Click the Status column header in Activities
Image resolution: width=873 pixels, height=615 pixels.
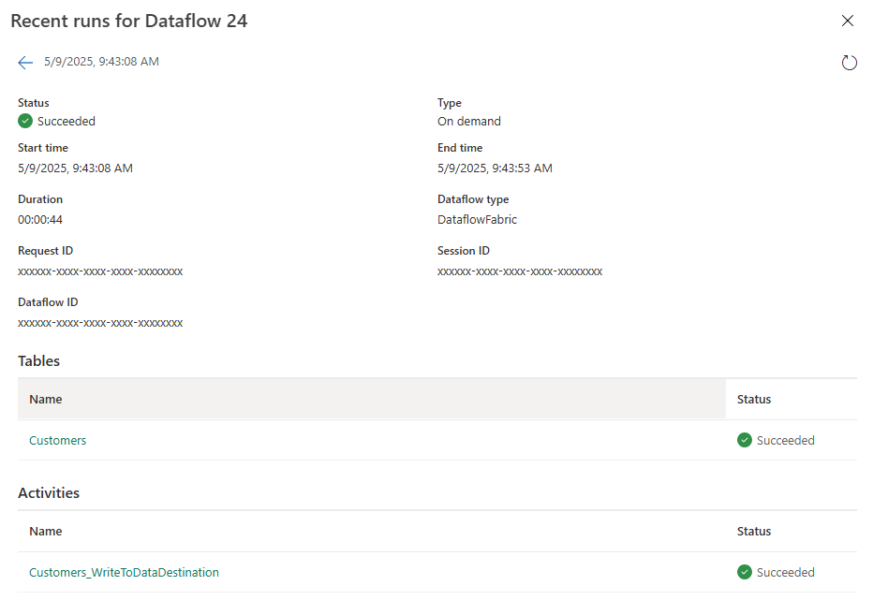click(754, 531)
